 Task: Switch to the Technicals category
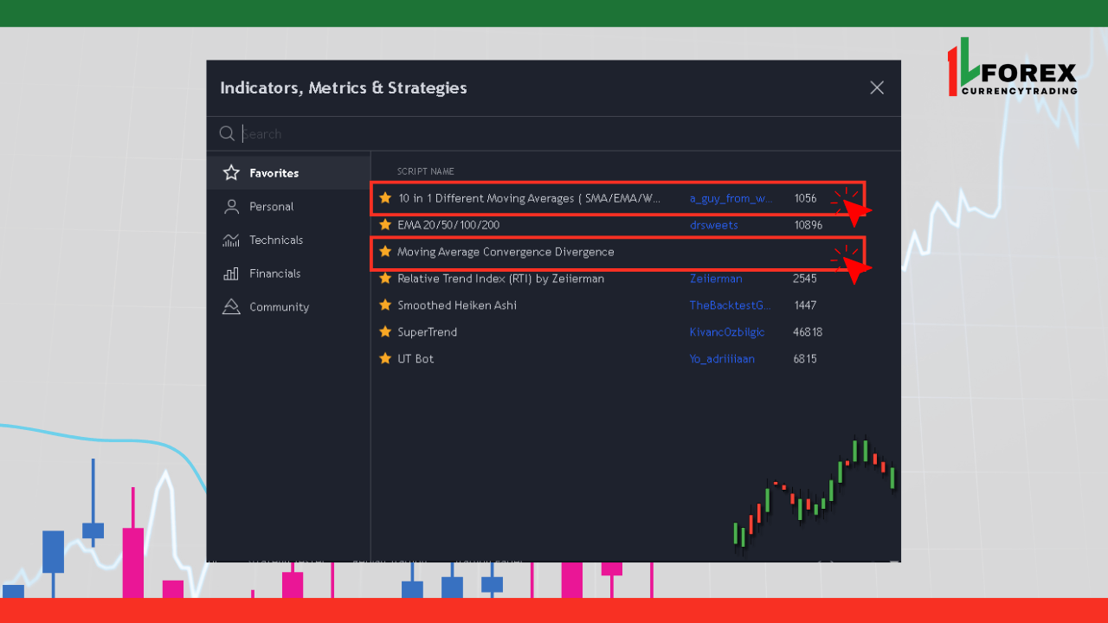coord(275,240)
